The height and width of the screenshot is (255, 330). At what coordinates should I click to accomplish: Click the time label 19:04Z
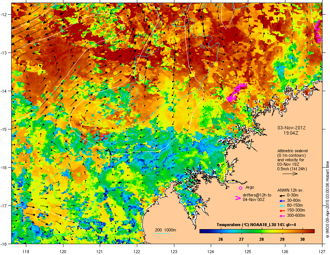click(291, 133)
